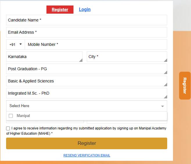The height and width of the screenshot is (164, 191).
Task: Open Basic & Applied Sciences dropdown
Action: (x=87, y=81)
